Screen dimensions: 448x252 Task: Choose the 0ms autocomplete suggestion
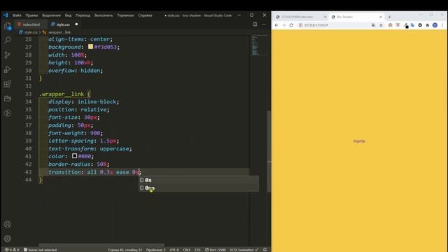click(x=199, y=188)
